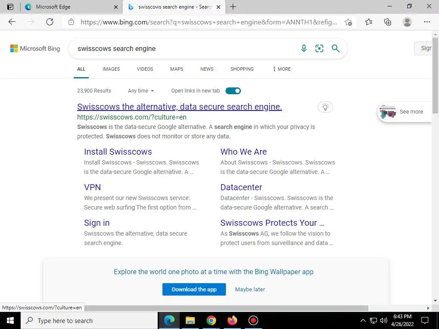Click the browser address bar URL
Image resolution: width=439 pixels, height=329 pixels.
pos(209,22)
